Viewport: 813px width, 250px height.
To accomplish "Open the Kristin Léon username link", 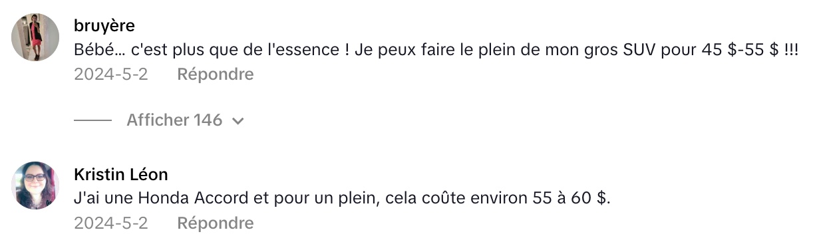I will pyautogui.click(x=121, y=175).
